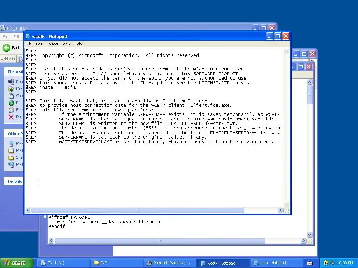Image resolution: width=358 pixels, height=268 pixels.
Task: Click the Publish to web task icon
Action: [11, 103]
